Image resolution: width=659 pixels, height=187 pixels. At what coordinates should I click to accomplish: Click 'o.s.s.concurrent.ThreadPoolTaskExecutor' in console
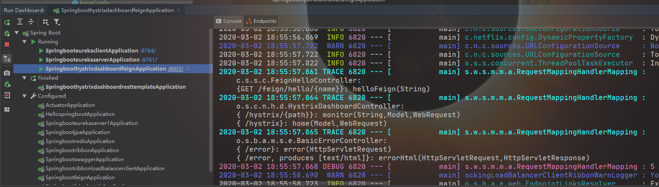pos(549,63)
